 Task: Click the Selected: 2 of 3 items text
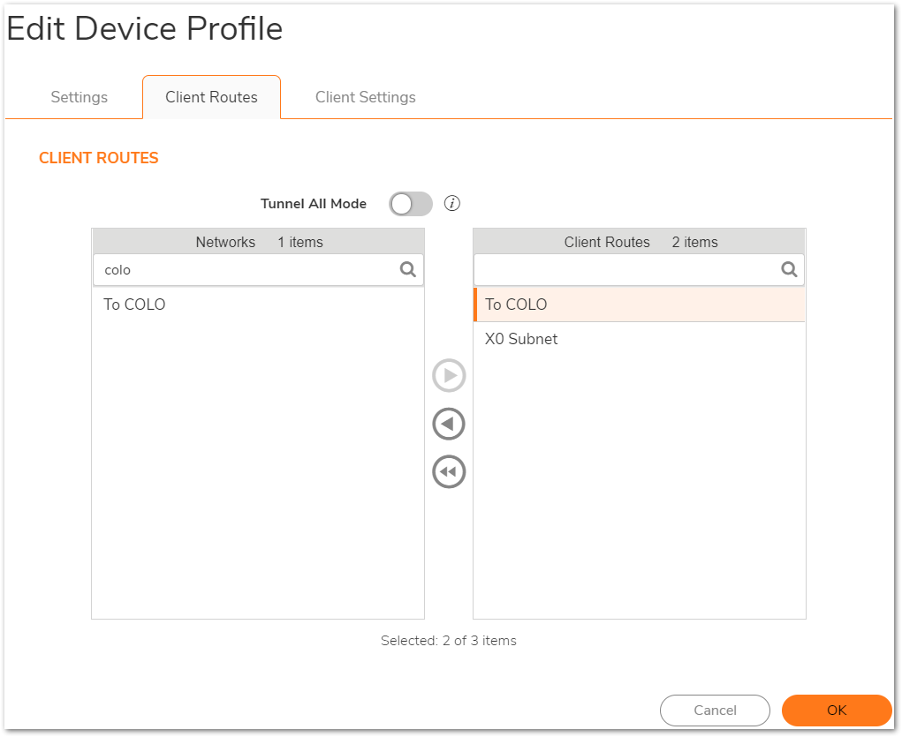(x=449, y=641)
